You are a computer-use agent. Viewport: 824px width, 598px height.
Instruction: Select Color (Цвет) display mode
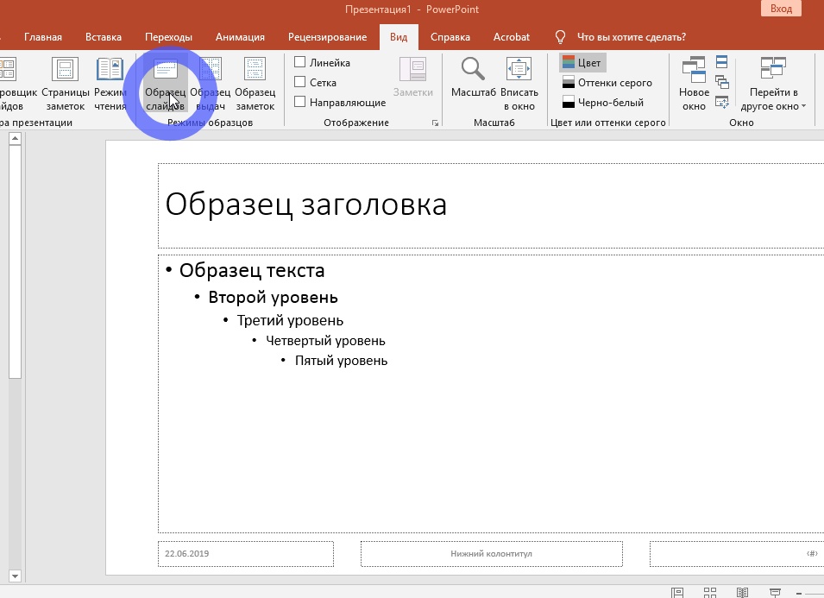582,62
